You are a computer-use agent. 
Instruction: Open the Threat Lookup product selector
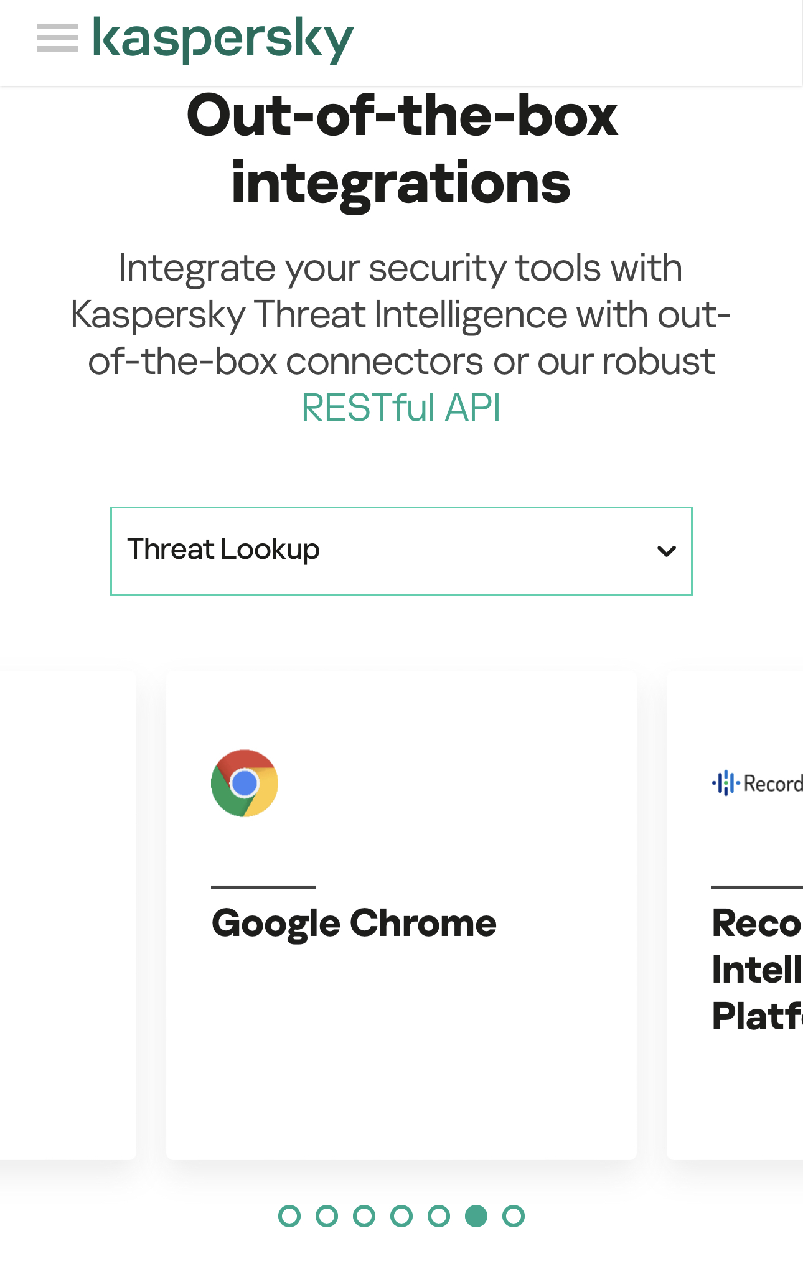[401, 551]
